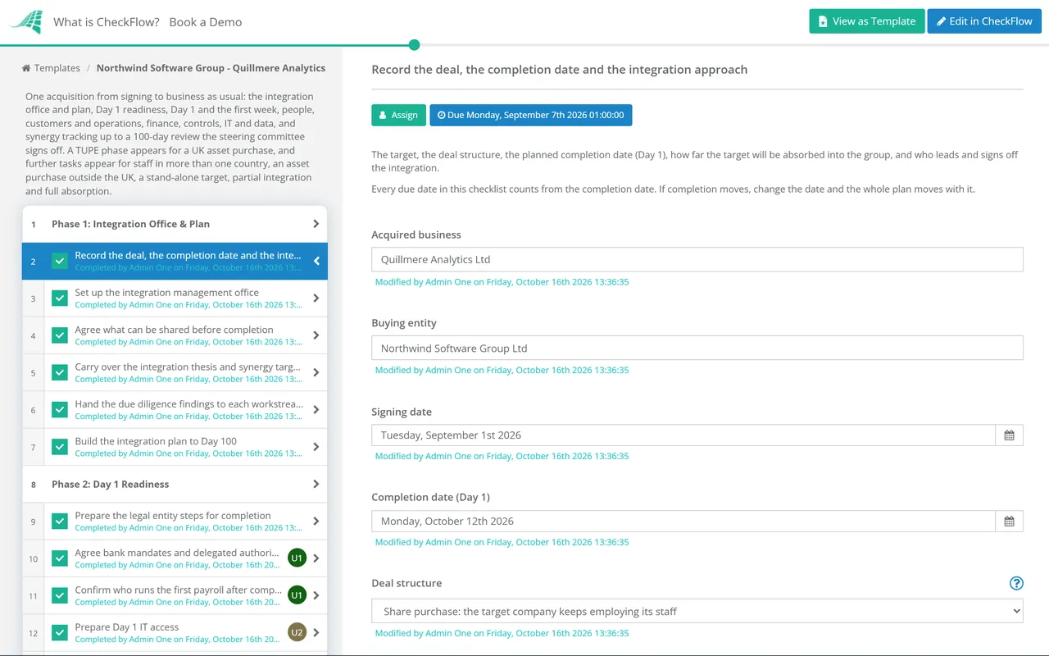Image resolution: width=1049 pixels, height=656 pixels.
Task: Click Edit in CheckFlow button
Action: (x=984, y=21)
